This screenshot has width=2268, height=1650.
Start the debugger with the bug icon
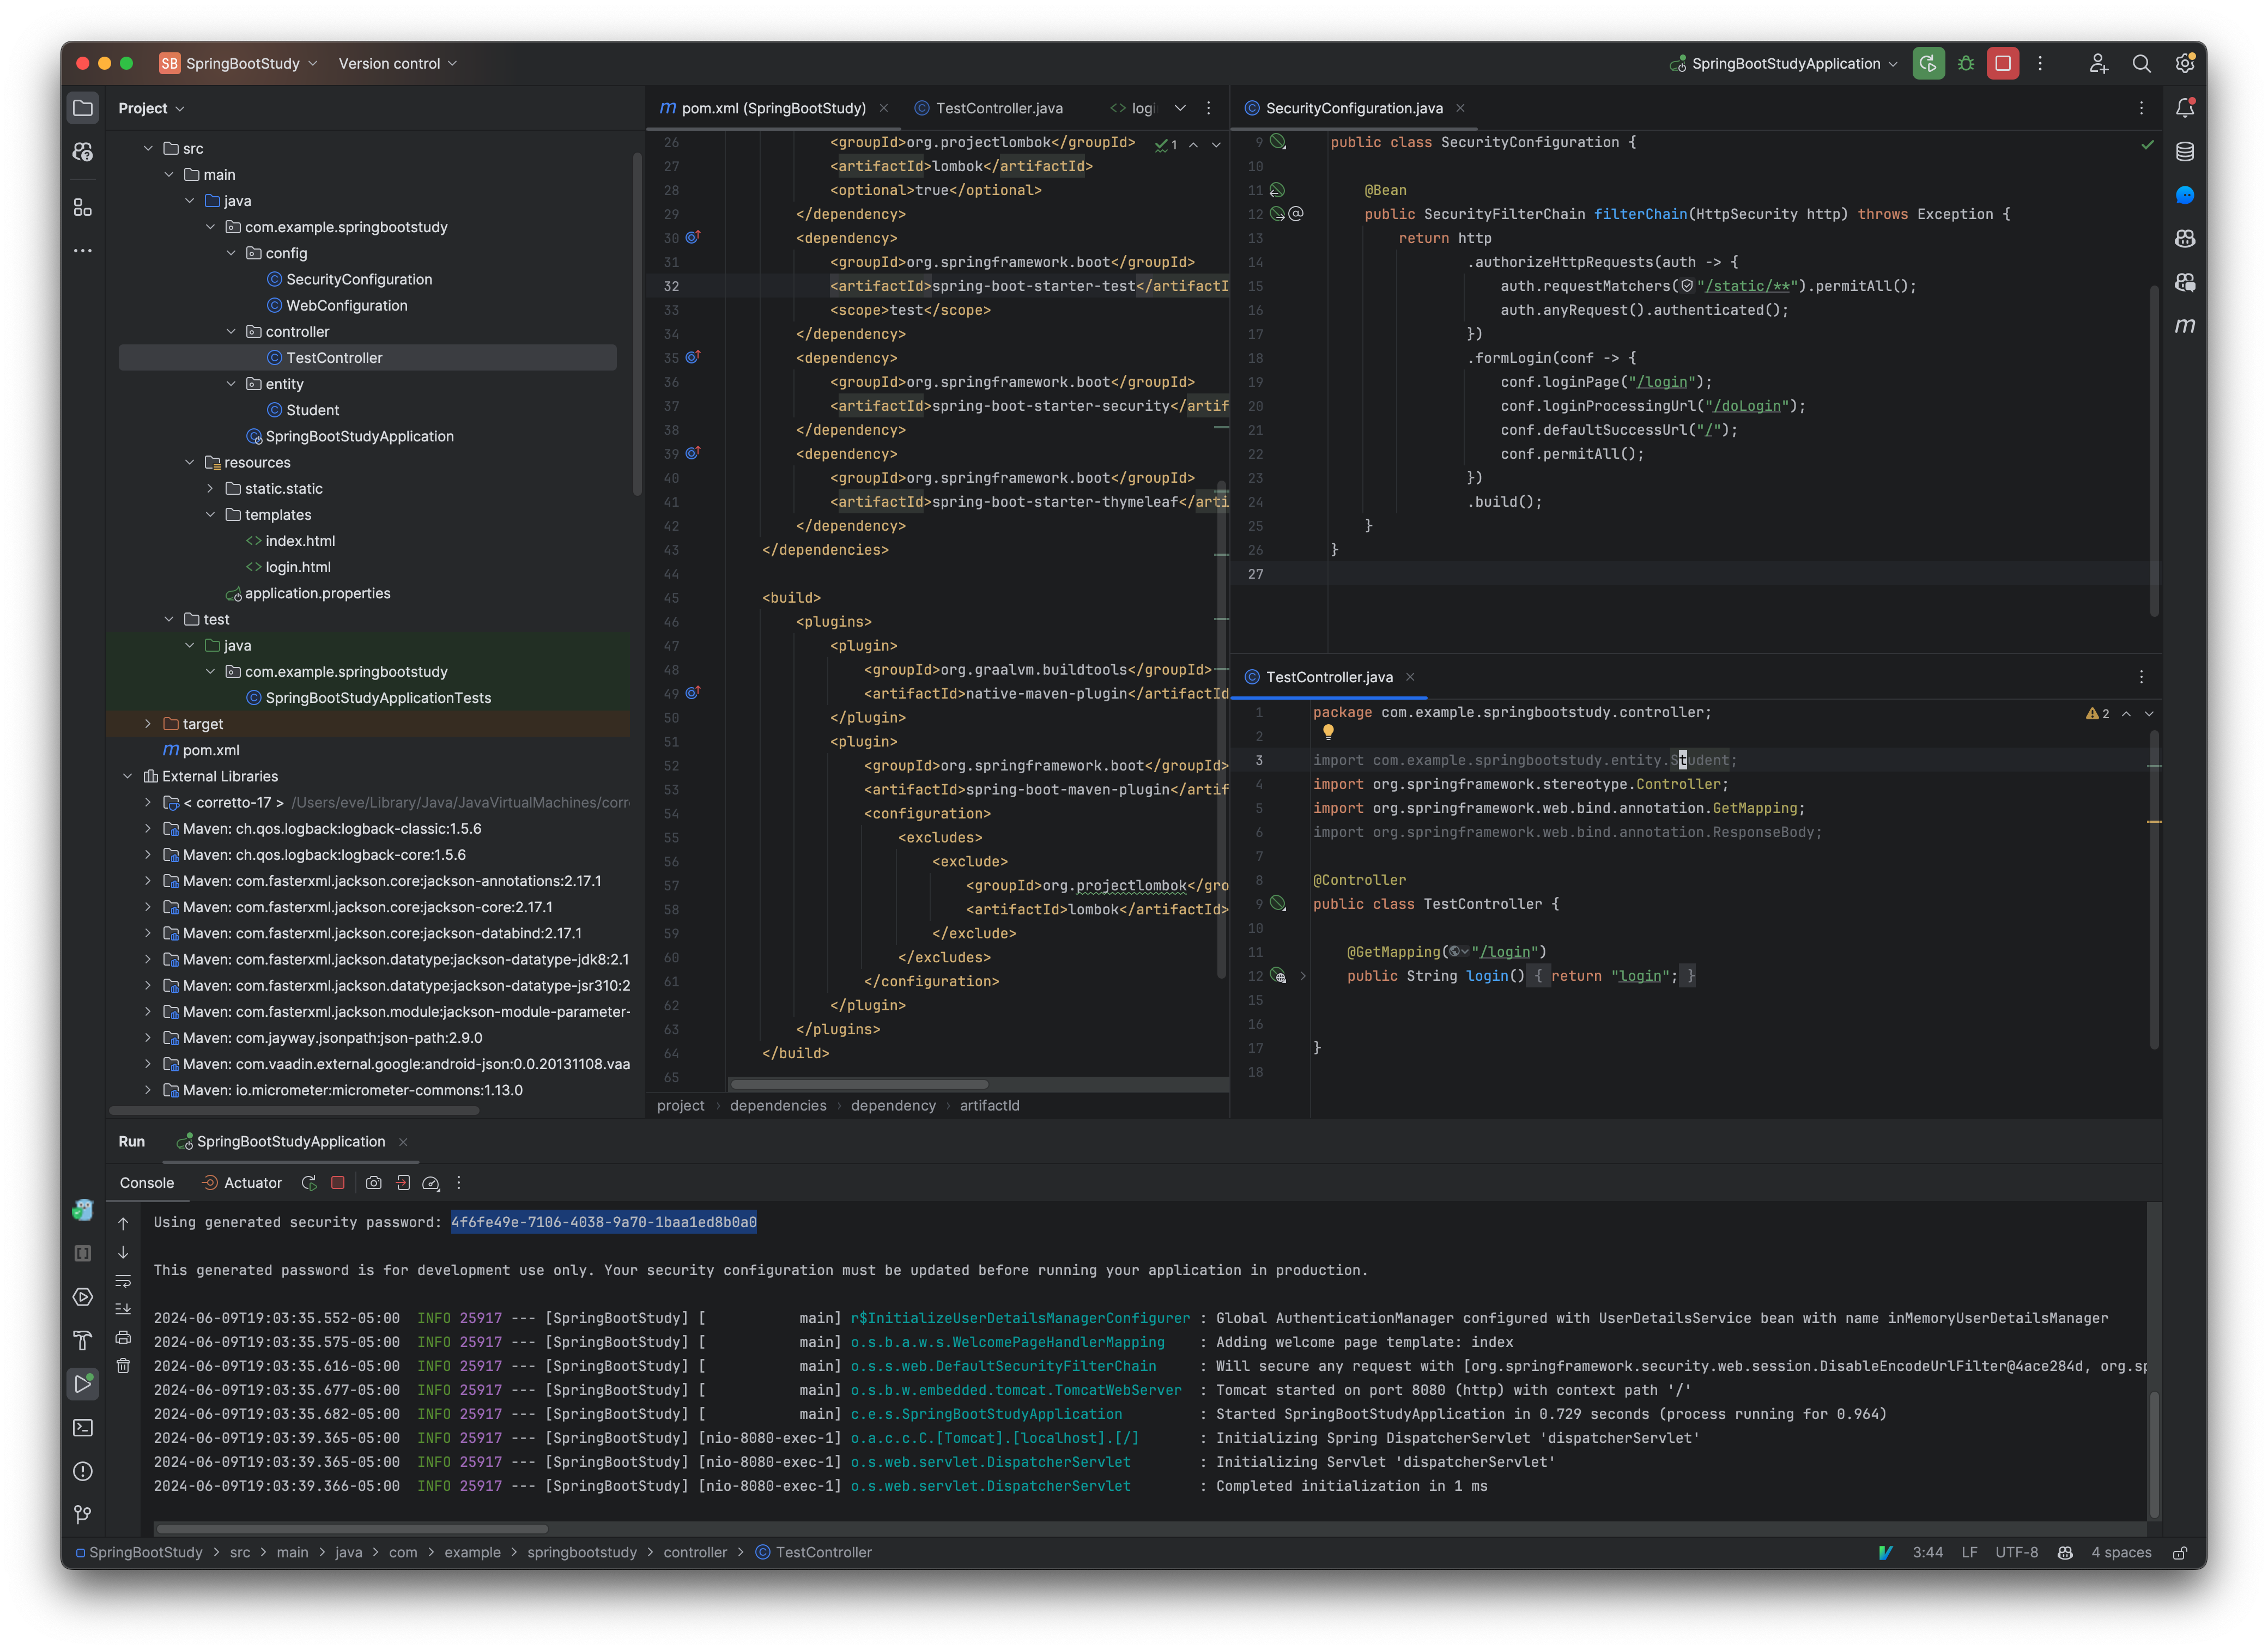(x=1966, y=63)
